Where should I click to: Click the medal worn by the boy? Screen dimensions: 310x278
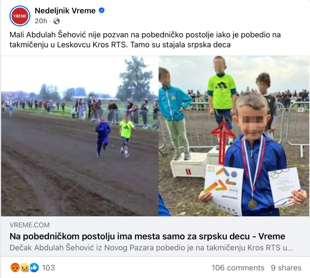point(252,204)
